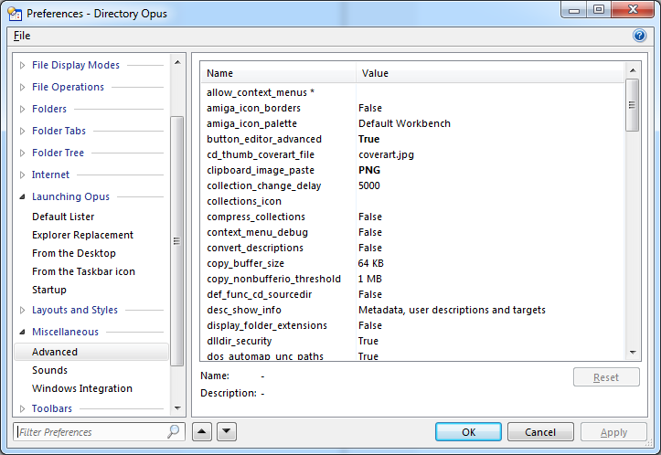The image size is (661, 455).
Task: Select the From the Taskbar icon page
Action: point(83,271)
